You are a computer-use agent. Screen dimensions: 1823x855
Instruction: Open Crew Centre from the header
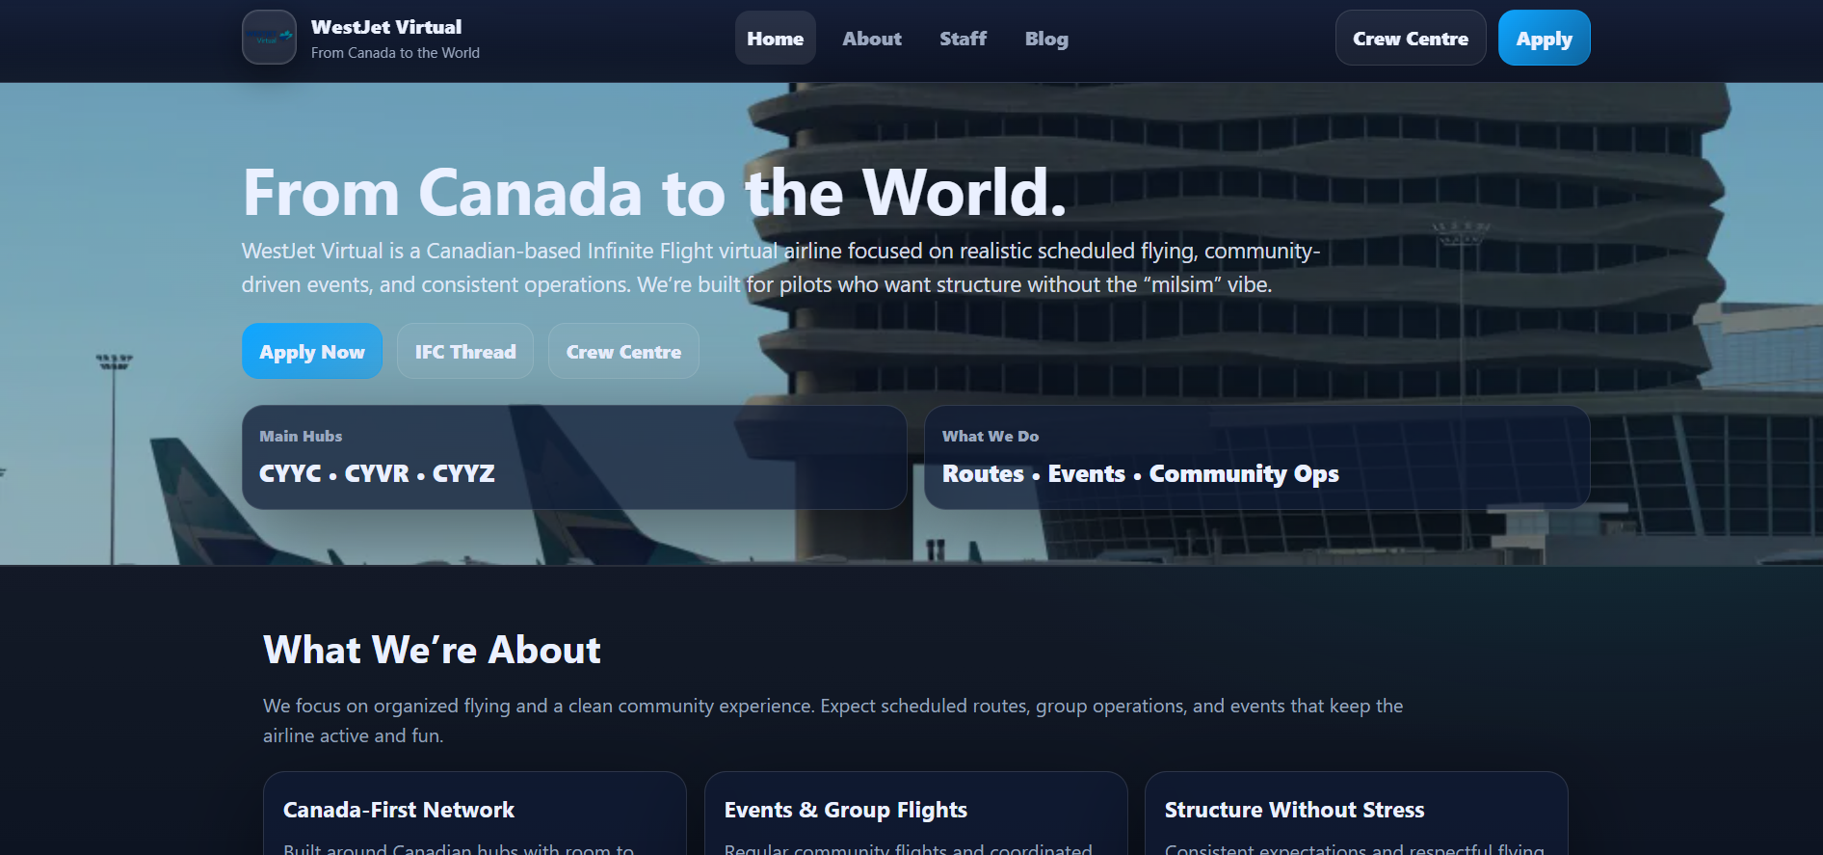[x=1411, y=39]
